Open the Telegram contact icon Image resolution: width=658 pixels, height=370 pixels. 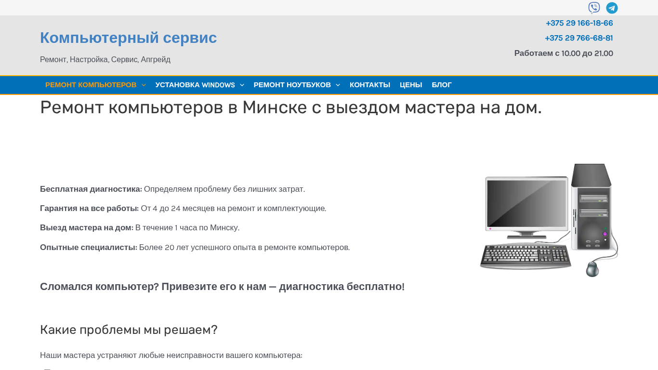click(x=612, y=8)
